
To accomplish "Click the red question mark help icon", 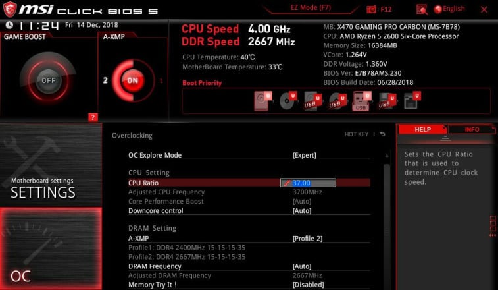I will tap(93, 117).
